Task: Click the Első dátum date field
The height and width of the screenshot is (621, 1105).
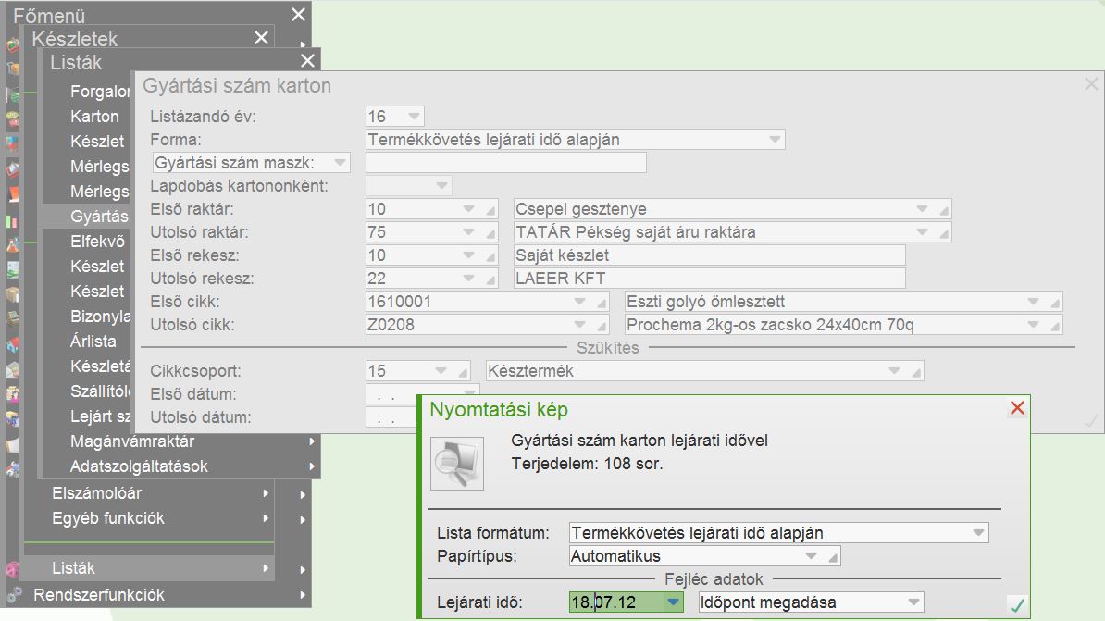Action: (x=389, y=395)
